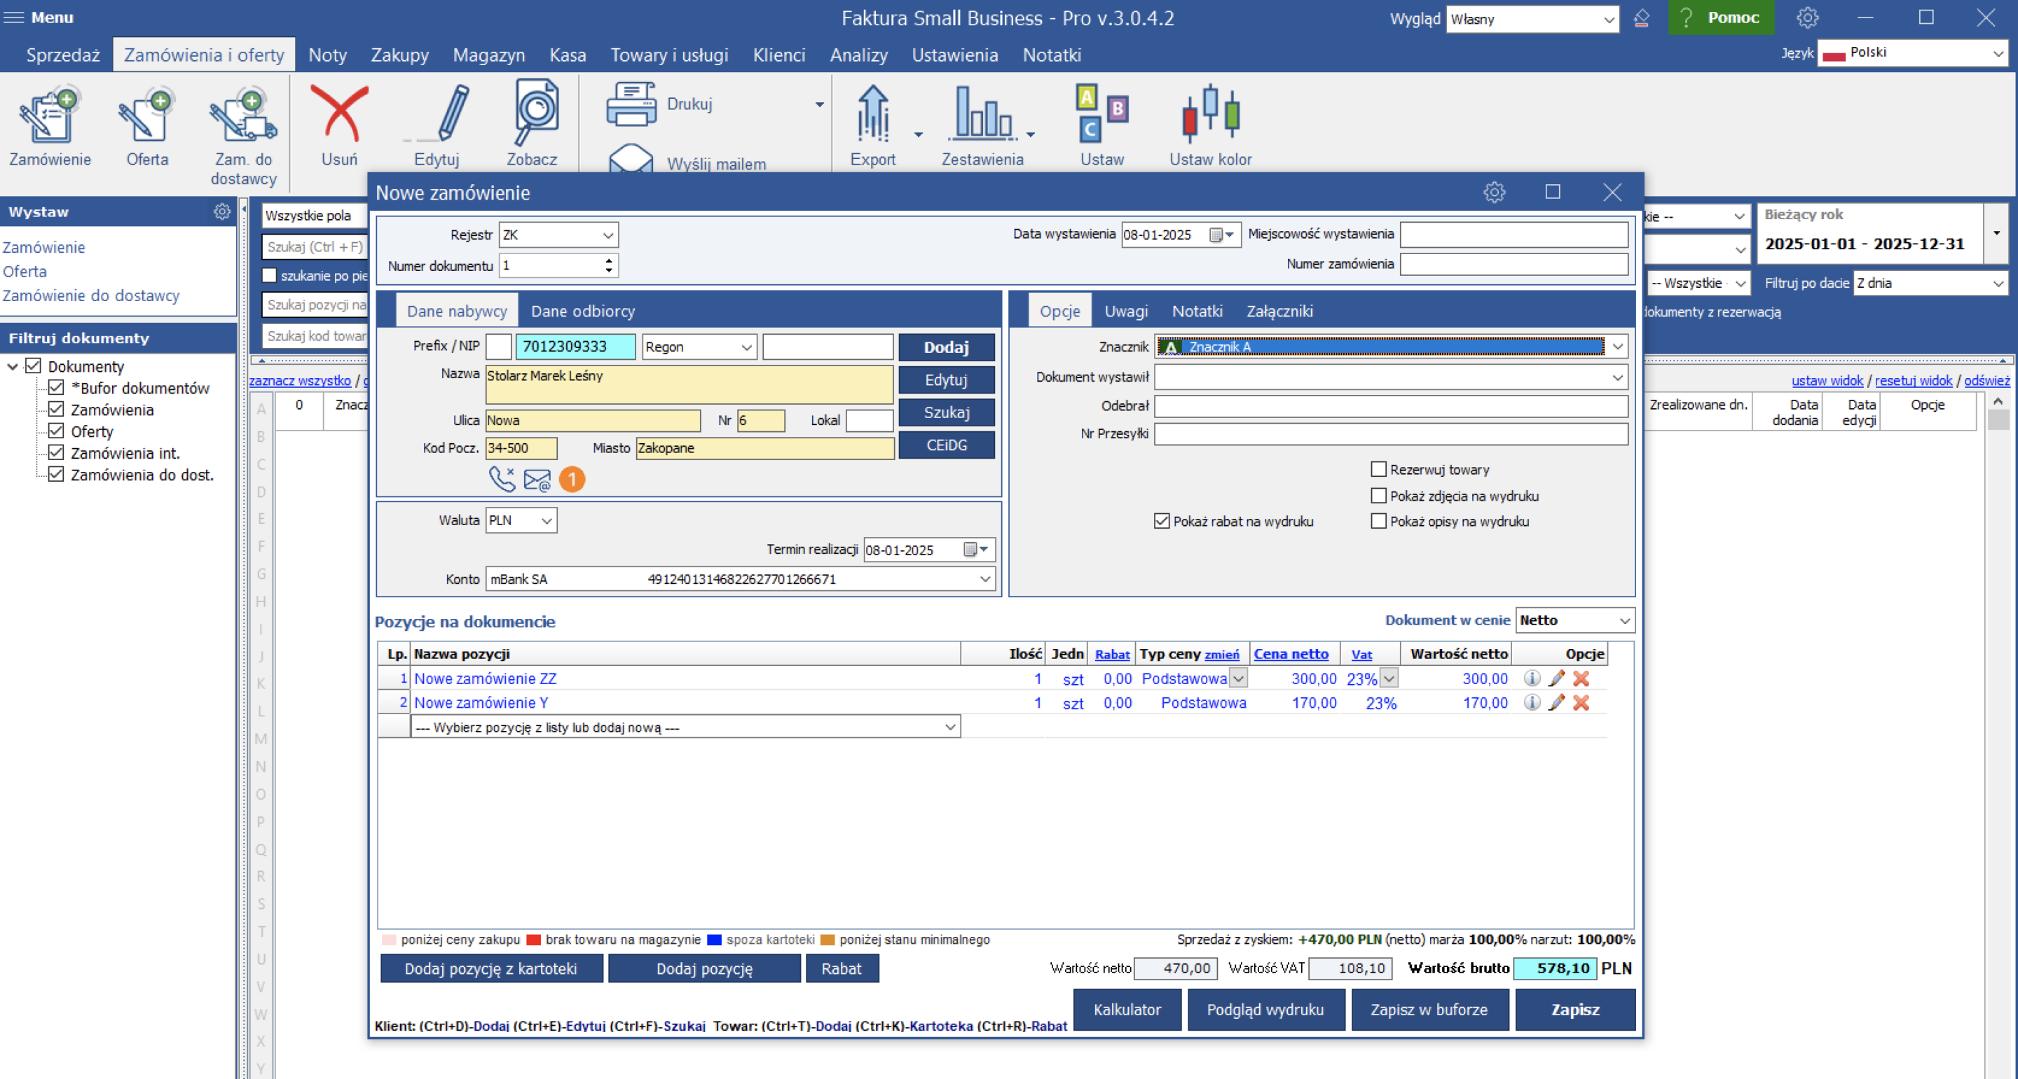Open the Sprzedaż menu
2018x1079 pixels.
click(x=62, y=55)
